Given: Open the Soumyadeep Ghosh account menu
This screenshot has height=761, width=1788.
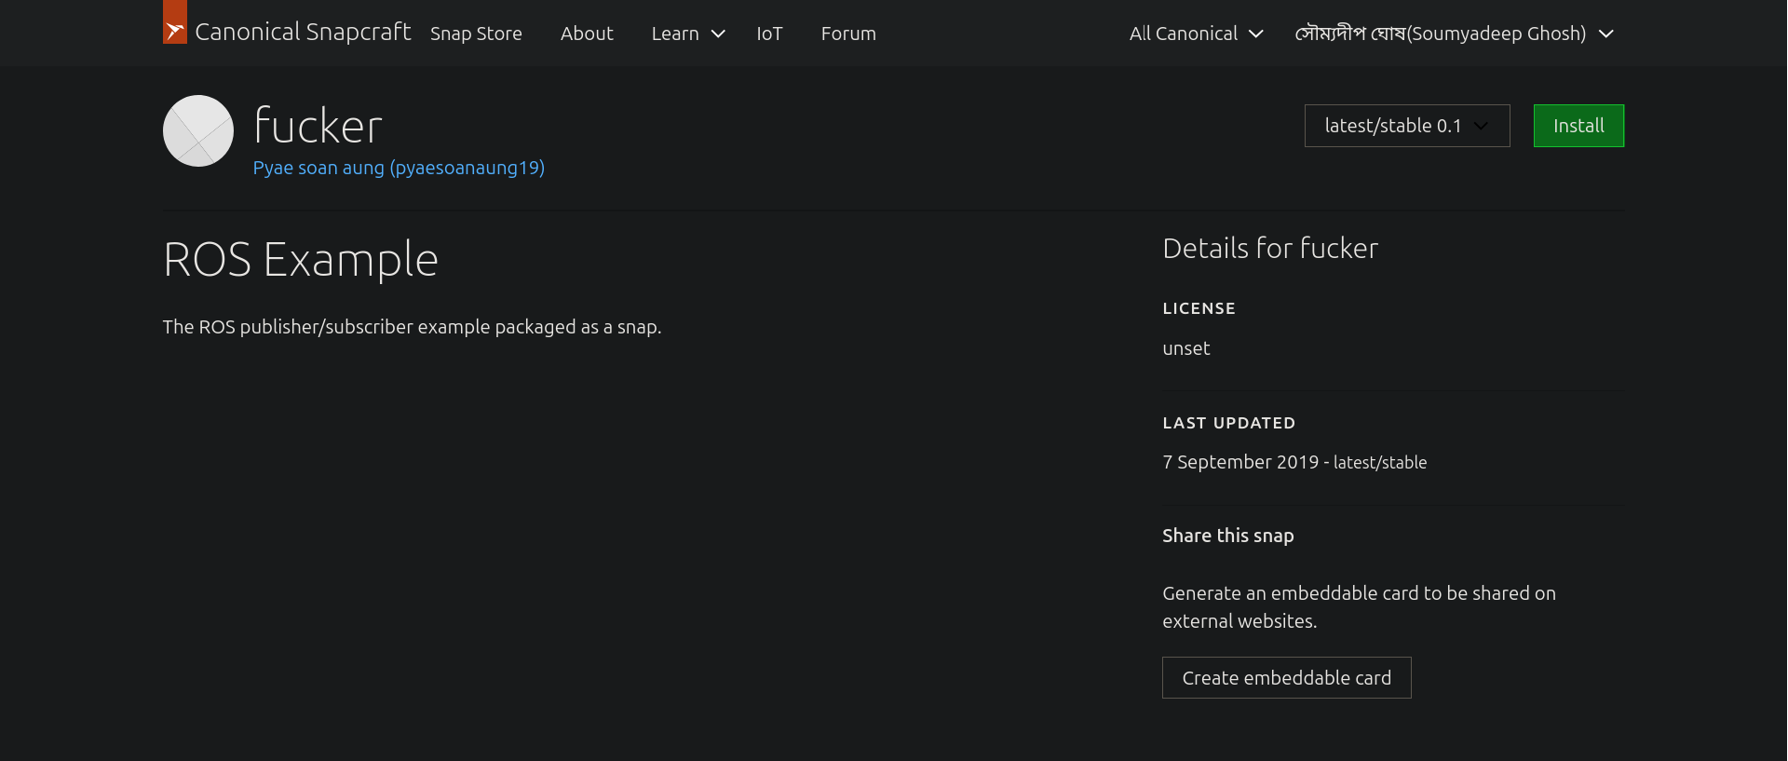Looking at the screenshot, I should point(1440,34).
